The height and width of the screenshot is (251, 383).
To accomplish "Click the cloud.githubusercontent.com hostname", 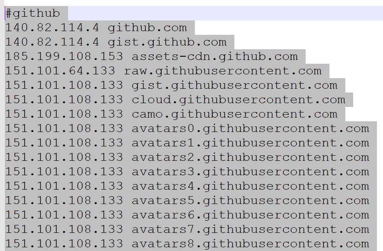I will coord(239,99).
